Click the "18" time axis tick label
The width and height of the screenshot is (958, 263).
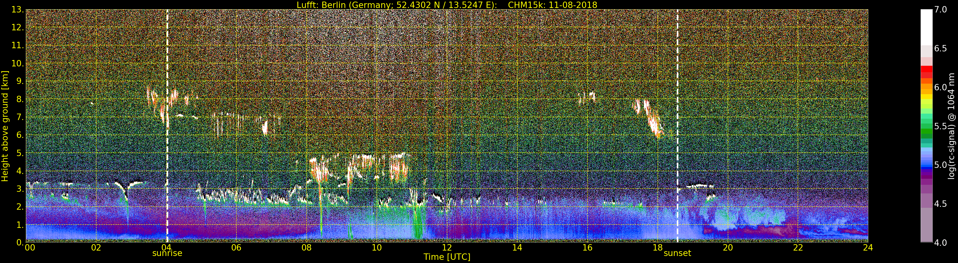click(658, 247)
